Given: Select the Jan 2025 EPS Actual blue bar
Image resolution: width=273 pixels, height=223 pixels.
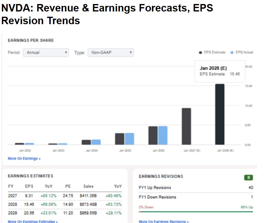Looking at the screenshot, I should pyautogui.click(x=130, y=139).
